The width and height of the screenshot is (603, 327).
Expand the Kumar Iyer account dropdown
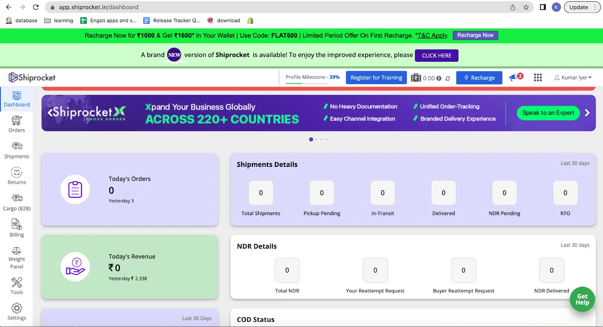pos(573,78)
